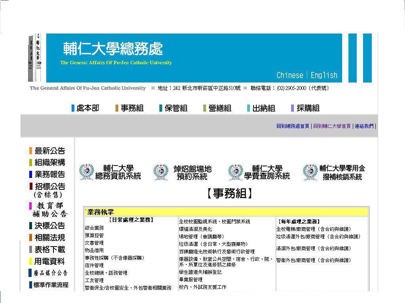This screenshot has height=303, width=405.
Task: Select the 畢業服管理 entry
Action: (191, 280)
